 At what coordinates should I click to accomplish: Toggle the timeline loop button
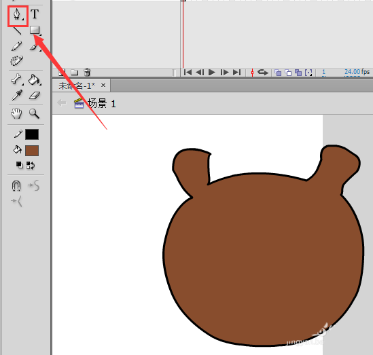(x=263, y=72)
